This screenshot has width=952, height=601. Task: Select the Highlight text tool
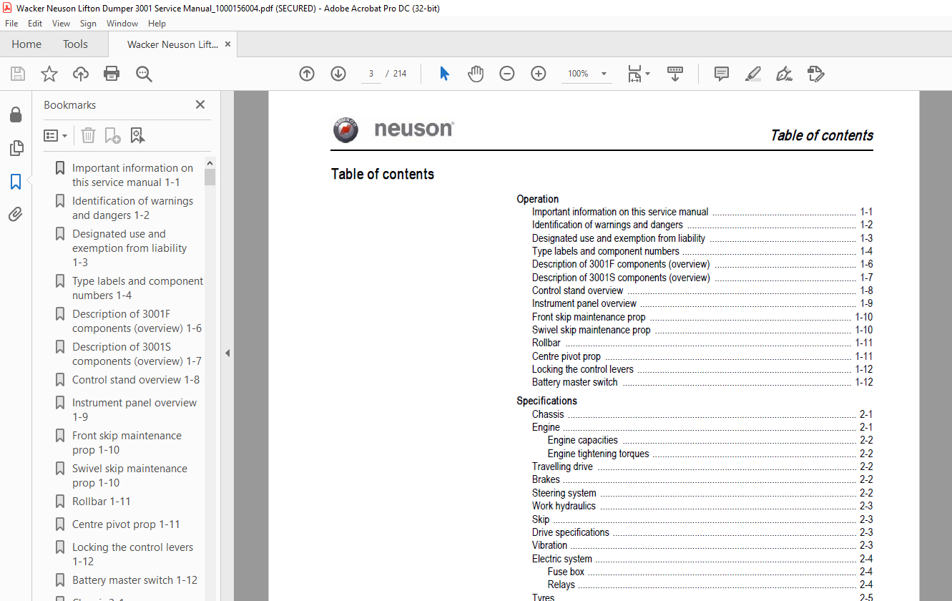tap(752, 74)
